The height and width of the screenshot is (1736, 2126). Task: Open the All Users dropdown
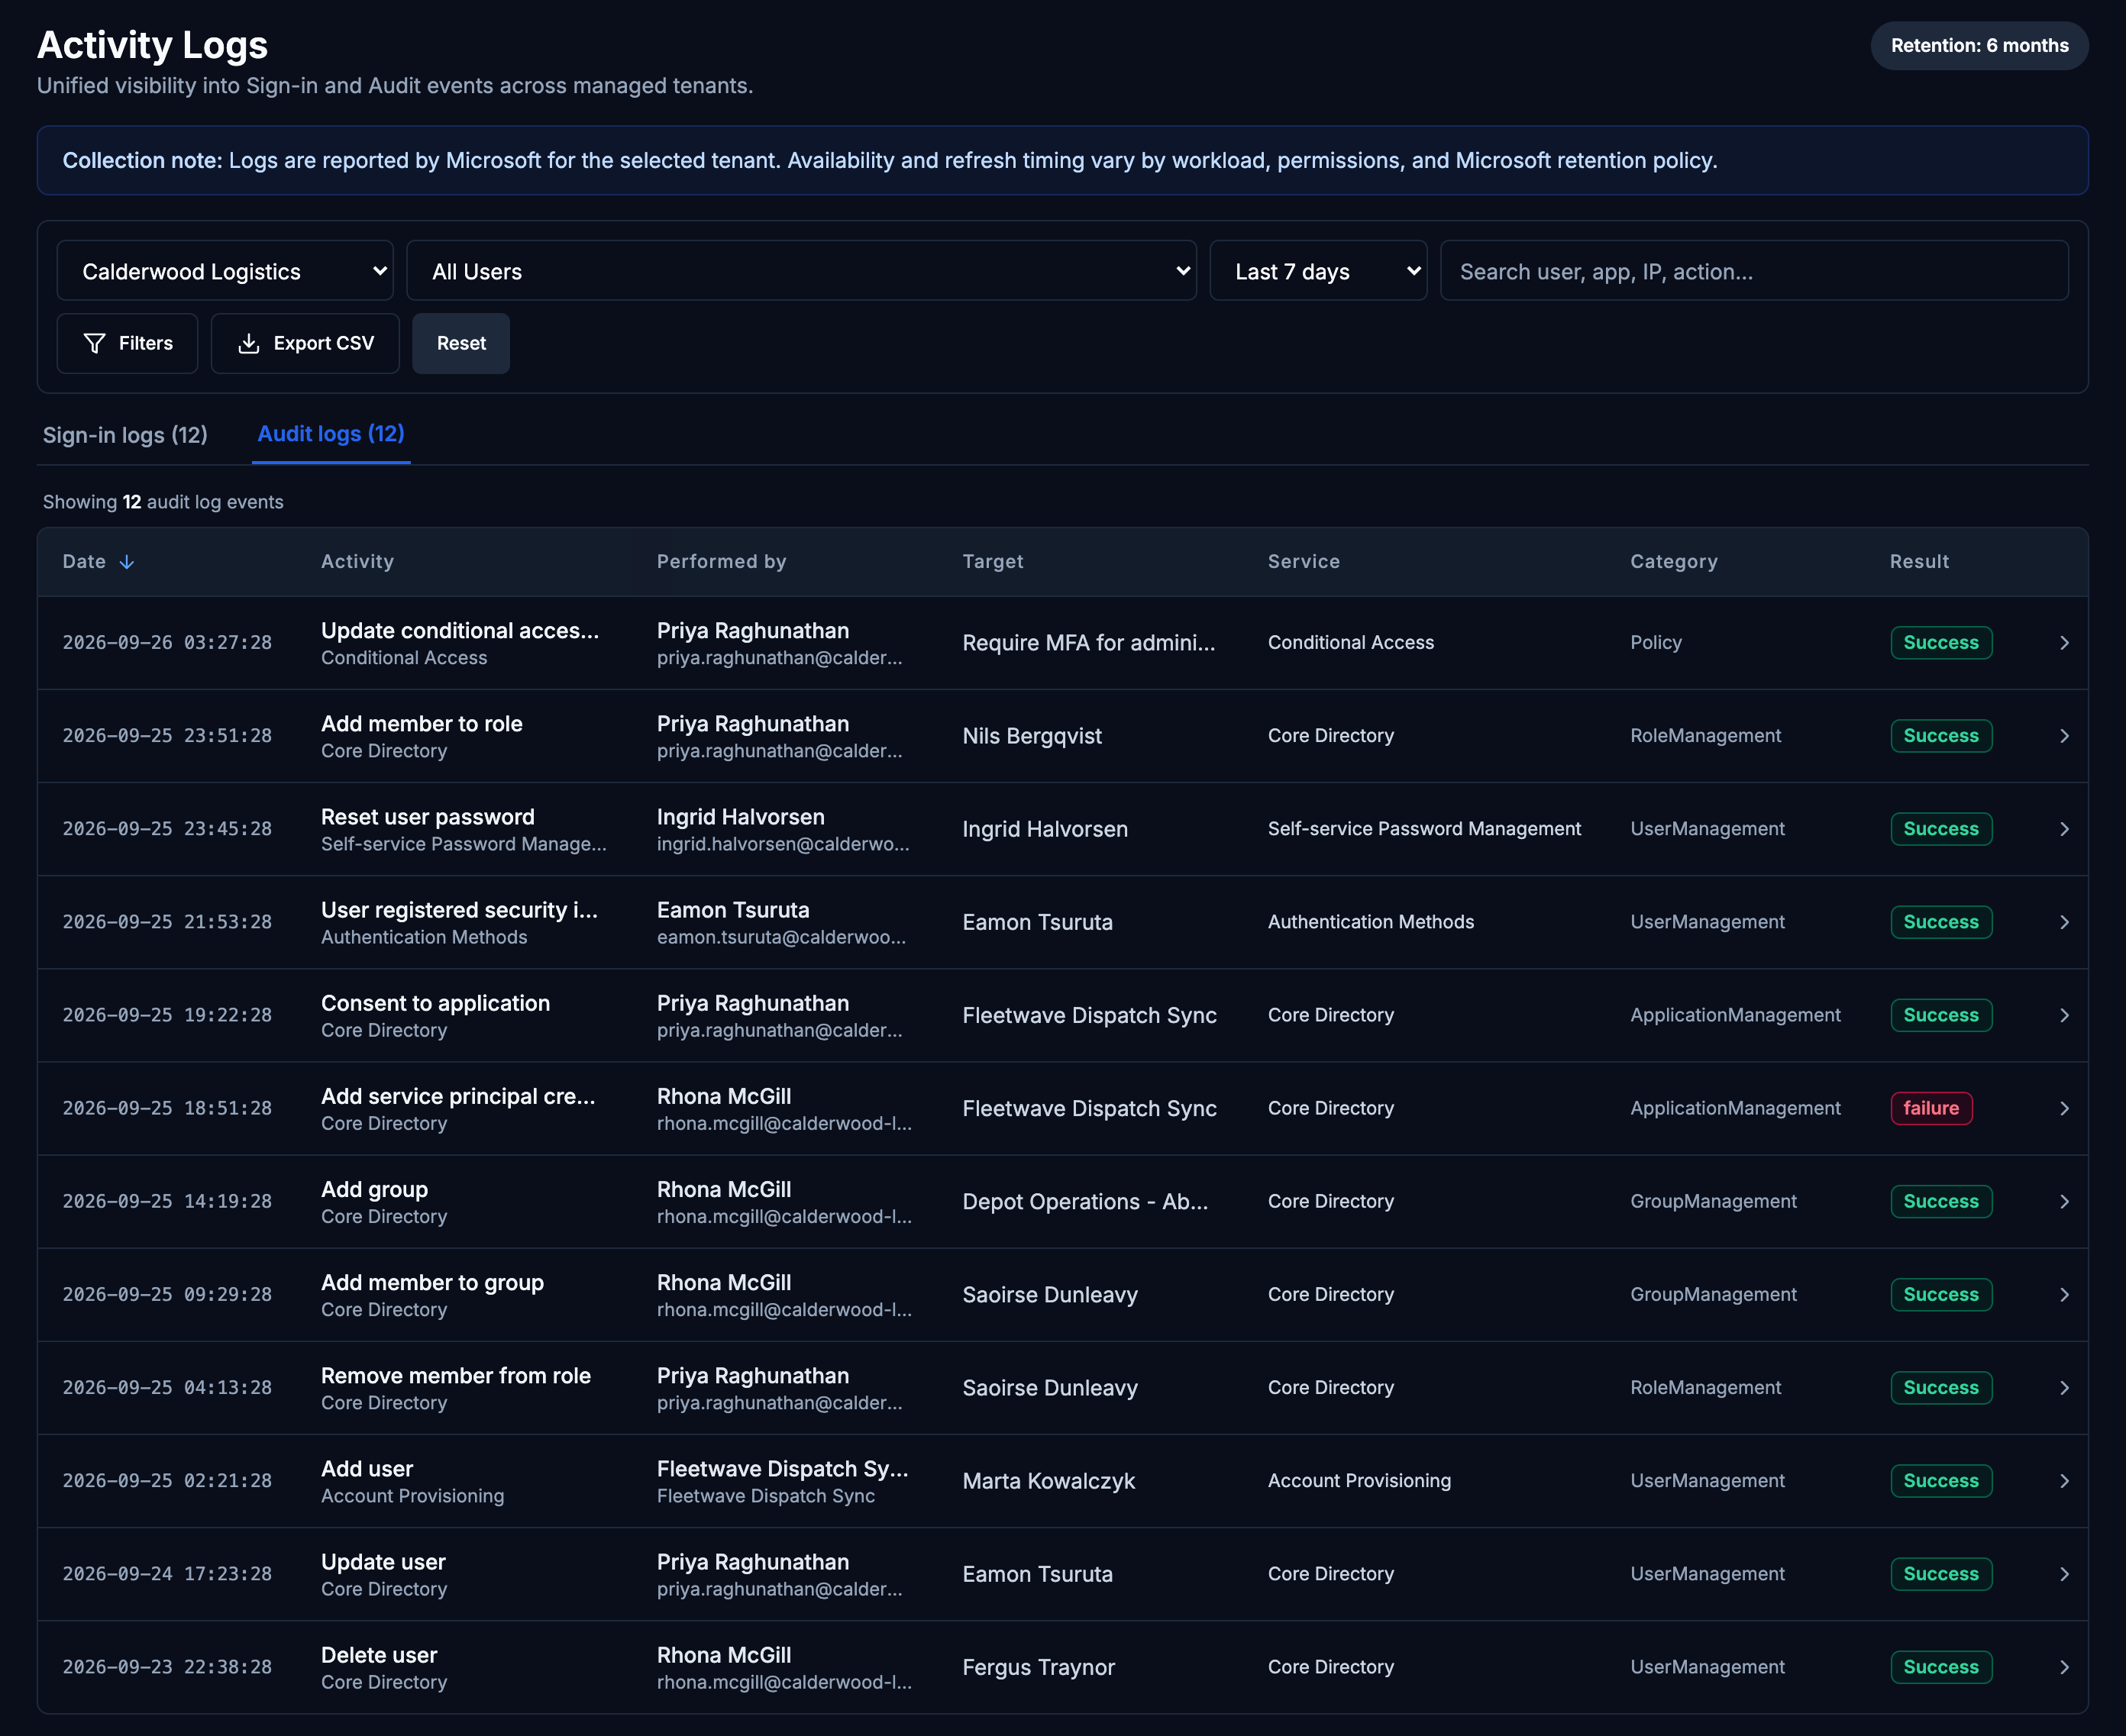click(x=800, y=271)
